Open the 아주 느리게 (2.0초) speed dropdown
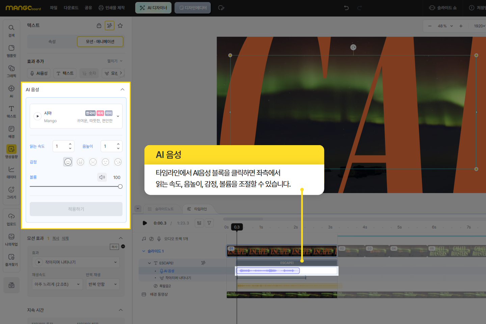 (57, 284)
